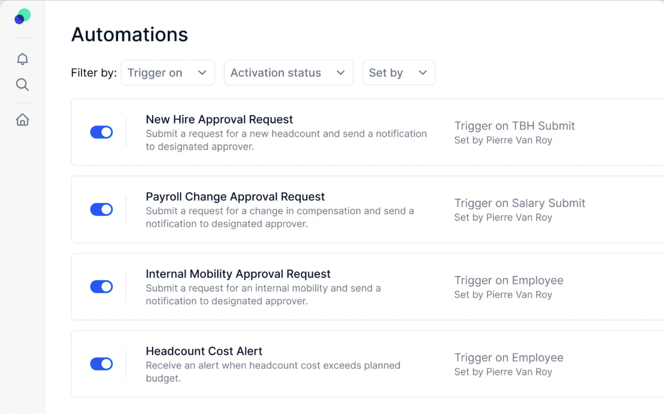Go to home via house icon
The height and width of the screenshot is (414, 664).
pyautogui.click(x=22, y=120)
